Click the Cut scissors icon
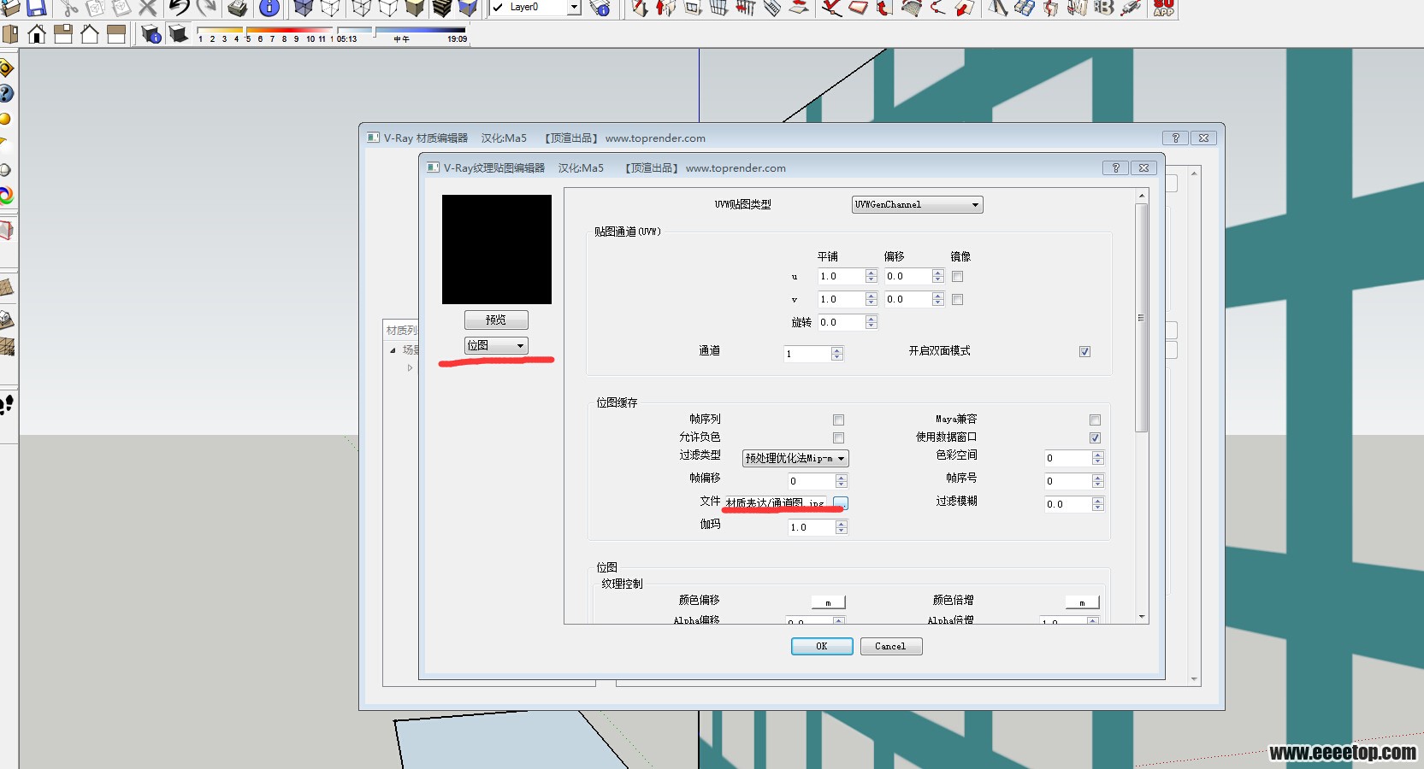Screen dimensions: 1424x769 click(69, 8)
